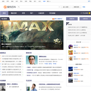This screenshot has height=91, width=91.
Task: Select the 公益百科 navigation tab
Action: tap(41, 13)
